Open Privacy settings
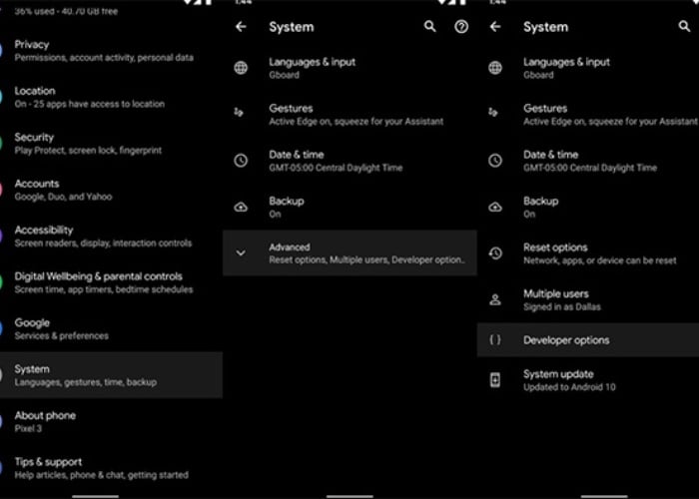 112,51
